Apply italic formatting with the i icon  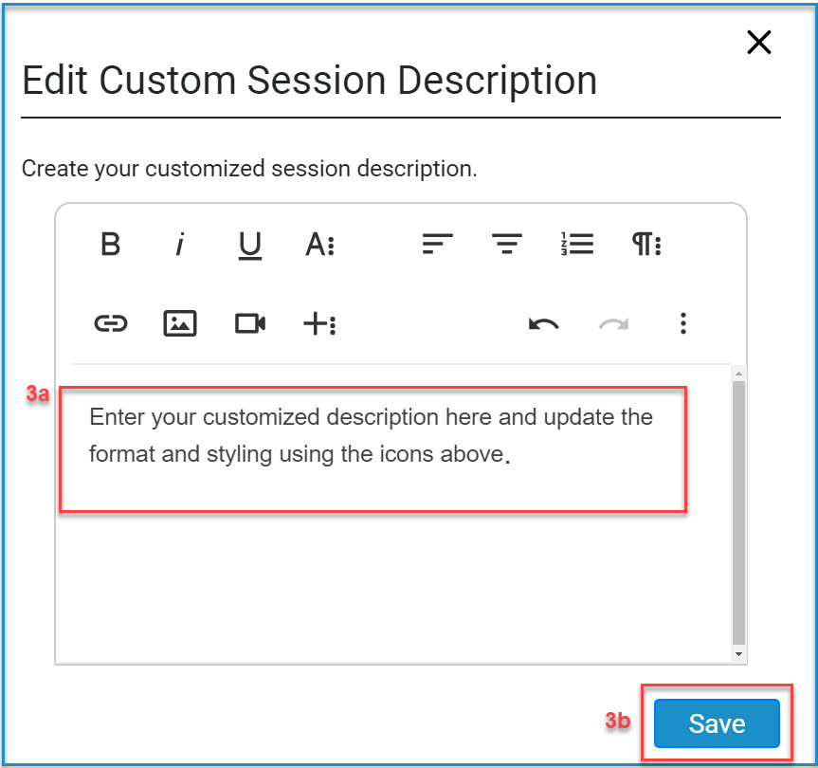[180, 244]
